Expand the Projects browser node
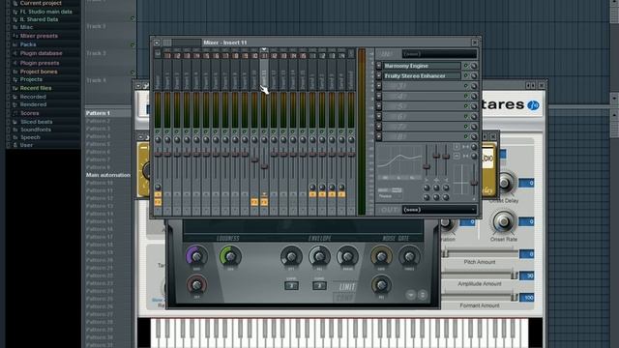Viewport: 619px width, 348px height. [x=9, y=79]
